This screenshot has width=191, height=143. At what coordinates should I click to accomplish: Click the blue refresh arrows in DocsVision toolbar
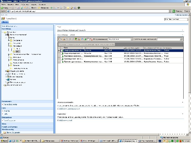point(82,39)
